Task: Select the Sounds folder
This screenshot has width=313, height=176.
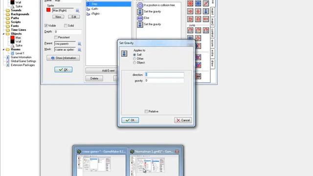Action: pos(16,10)
